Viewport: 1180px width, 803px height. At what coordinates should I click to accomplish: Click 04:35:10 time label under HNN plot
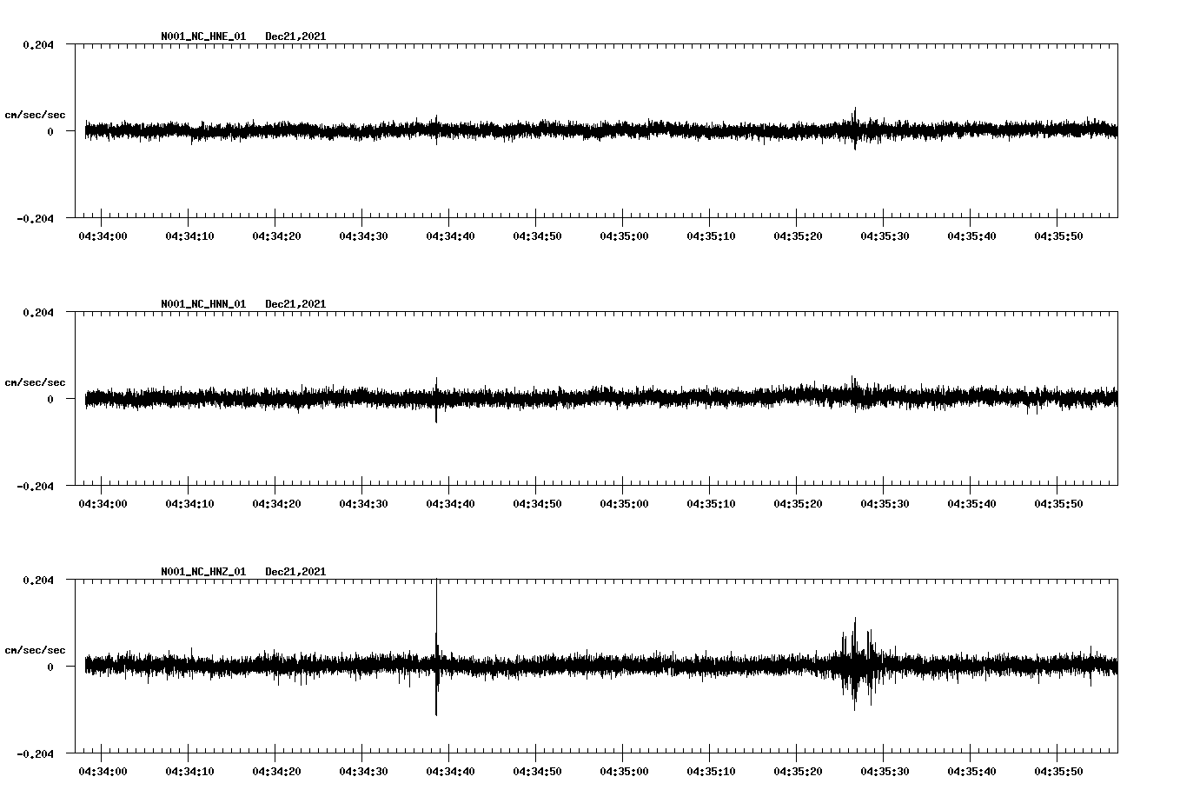[x=711, y=503]
